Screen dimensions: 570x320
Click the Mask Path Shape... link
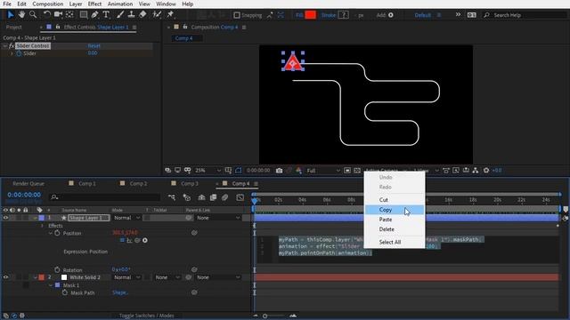click(x=120, y=292)
